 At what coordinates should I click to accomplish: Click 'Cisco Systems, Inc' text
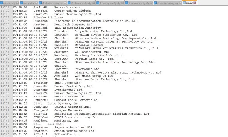tap(63, 103)
